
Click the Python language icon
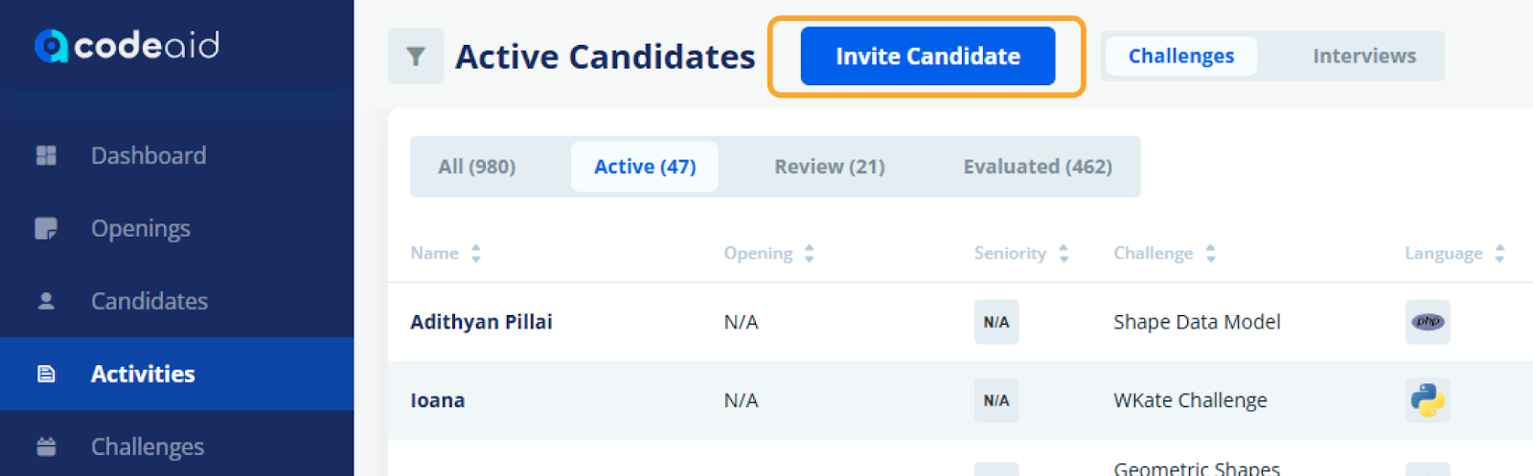pyautogui.click(x=1428, y=400)
